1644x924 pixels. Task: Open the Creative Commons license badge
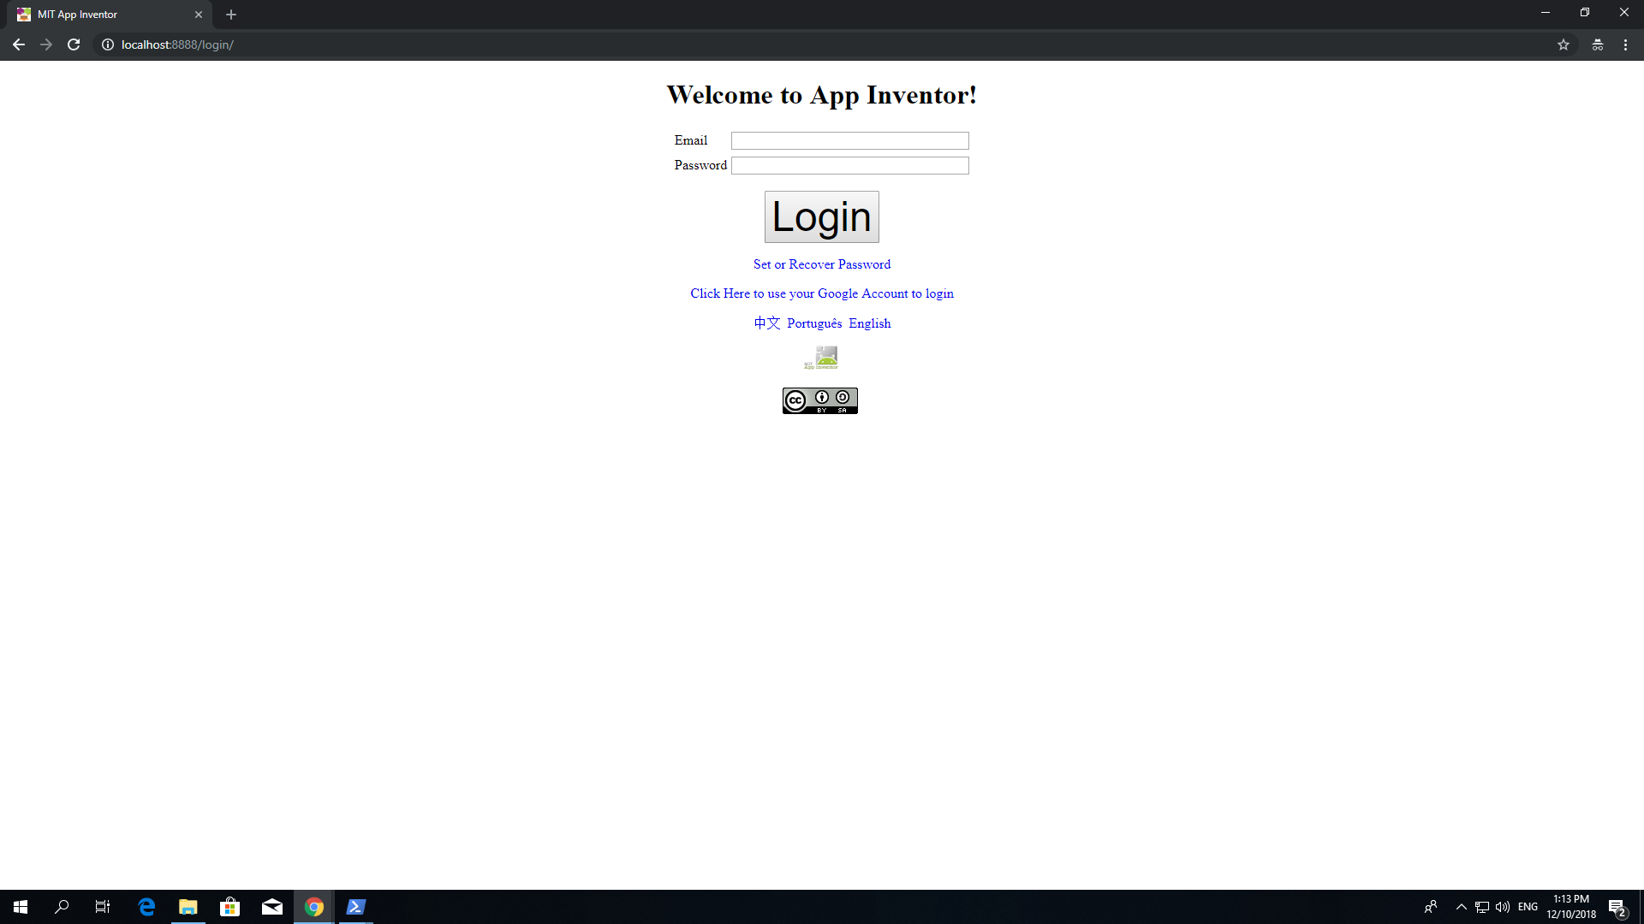(819, 400)
